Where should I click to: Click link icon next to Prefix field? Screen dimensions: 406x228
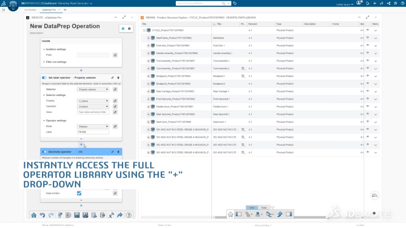point(115,55)
